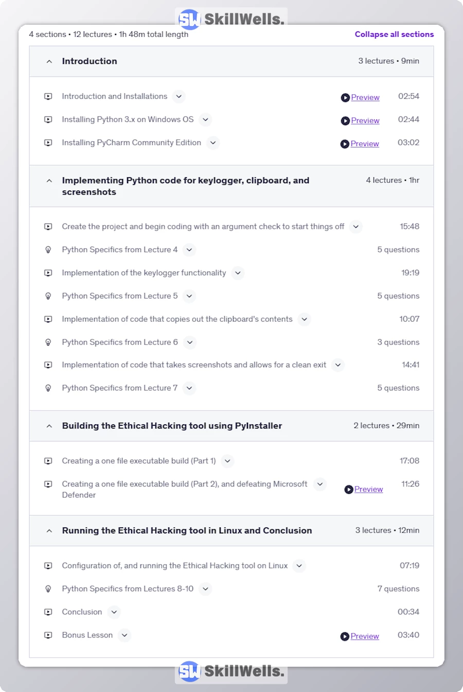Collapse the Building the Ethical Hacking tool section

[49, 426]
